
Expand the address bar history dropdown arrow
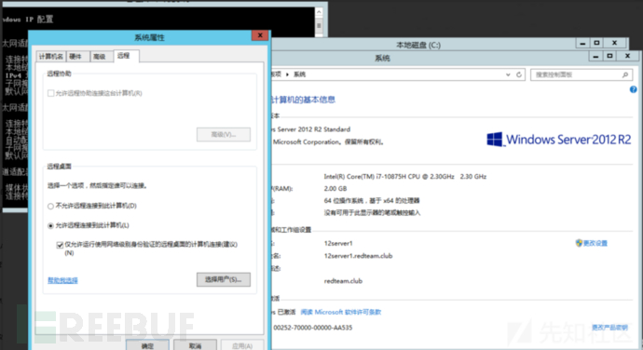click(x=508, y=74)
